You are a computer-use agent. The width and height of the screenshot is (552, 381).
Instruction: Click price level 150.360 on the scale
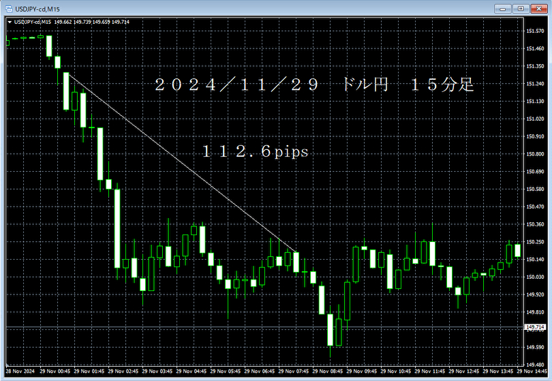(x=535, y=224)
